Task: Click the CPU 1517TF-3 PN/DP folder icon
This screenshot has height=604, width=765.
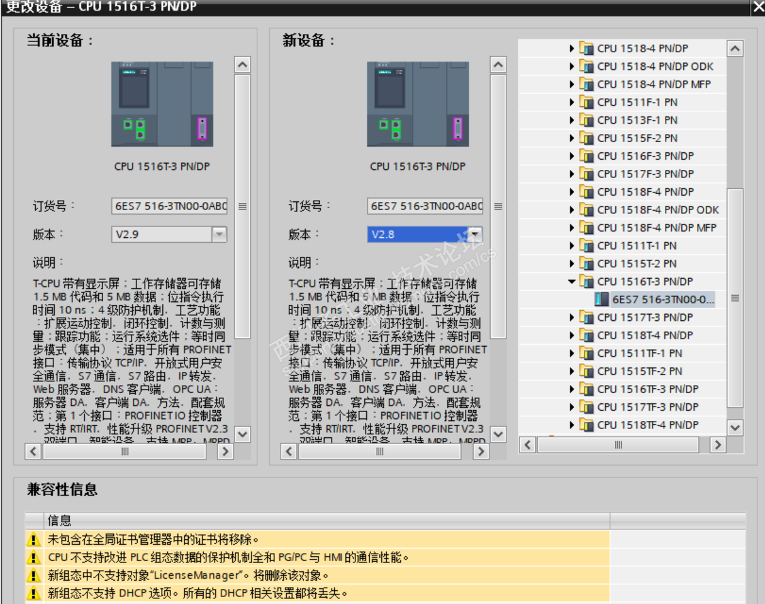Action: 586,407
